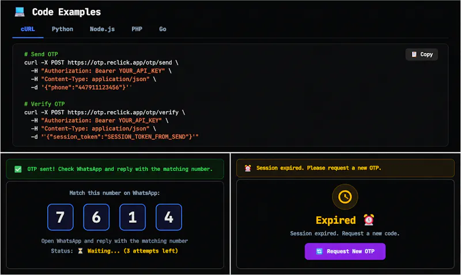Click the Code Examples heading
This screenshot has width=461, height=275.
coord(66,12)
